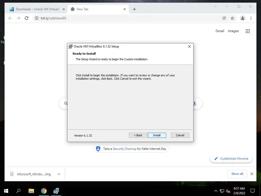Share this page icon
This screenshot has height=196, width=261.
tap(224, 18)
